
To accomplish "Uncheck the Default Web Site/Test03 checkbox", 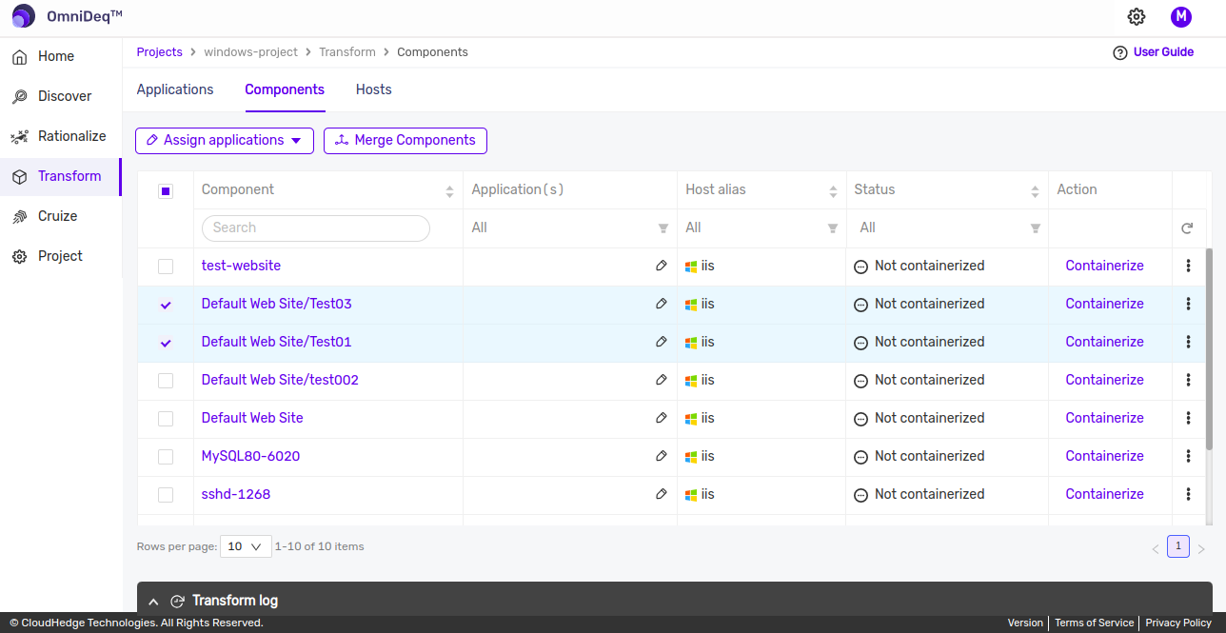I will (166, 305).
